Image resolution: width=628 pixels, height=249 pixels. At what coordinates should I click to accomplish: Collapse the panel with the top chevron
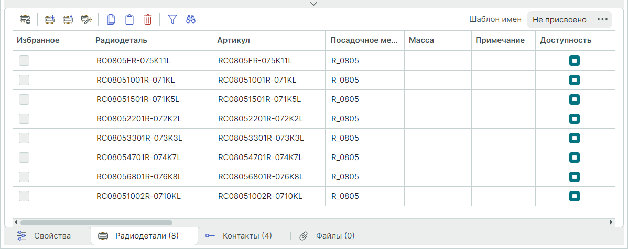tap(313, 4)
